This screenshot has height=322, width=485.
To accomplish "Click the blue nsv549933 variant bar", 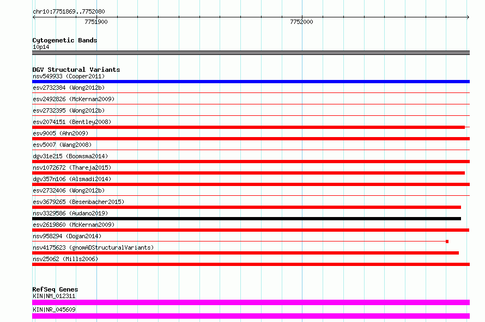I will click(x=251, y=82).
